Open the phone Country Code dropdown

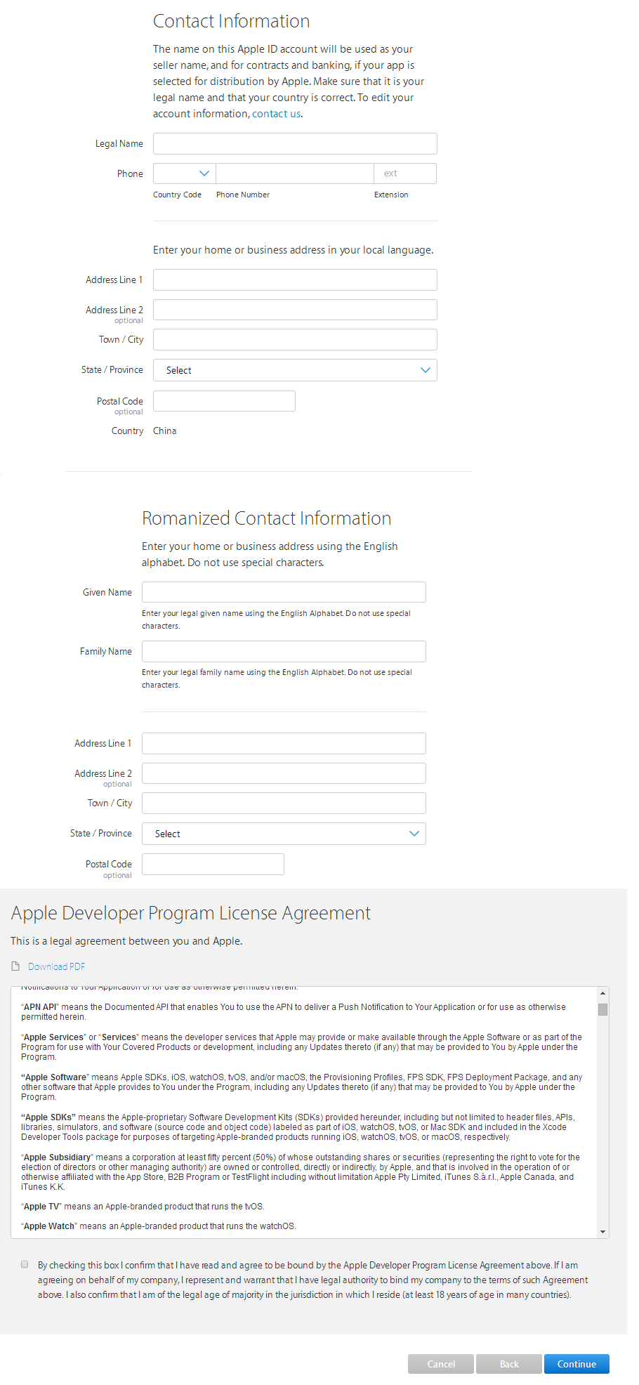184,173
